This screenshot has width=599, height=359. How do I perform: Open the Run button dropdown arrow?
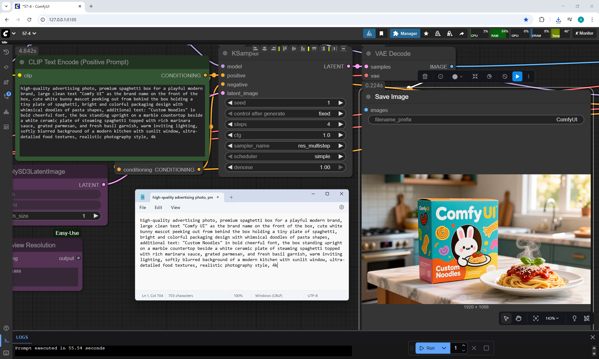[444, 348]
